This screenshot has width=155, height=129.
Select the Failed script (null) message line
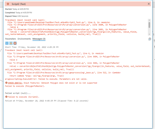pyautogui.click(x=18, y=93)
